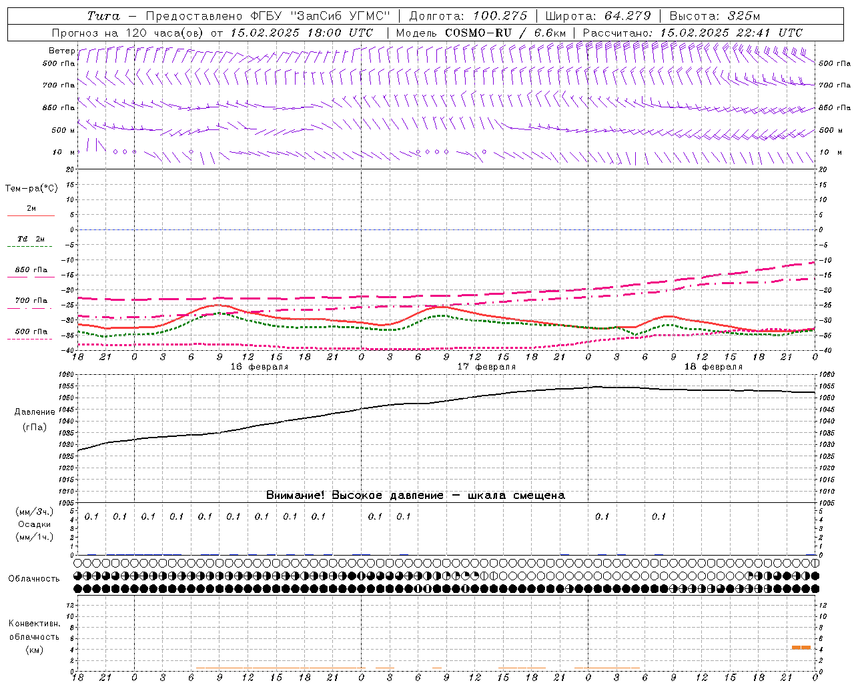Screen dimensions: 854x683
Task: Click the "Тем-ра(°C)" temperature axis title
Action: (31, 188)
